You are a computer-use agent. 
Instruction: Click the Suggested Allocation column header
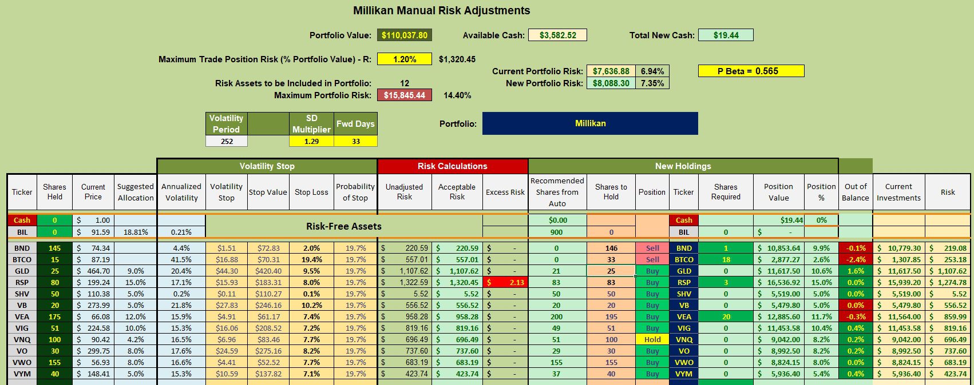136,192
